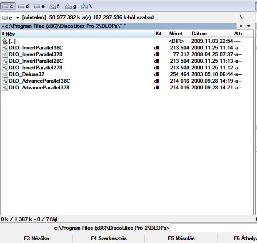This screenshot has width=257, height=243.
Task: Sort by Méret size column
Action: tap(180, 34)
